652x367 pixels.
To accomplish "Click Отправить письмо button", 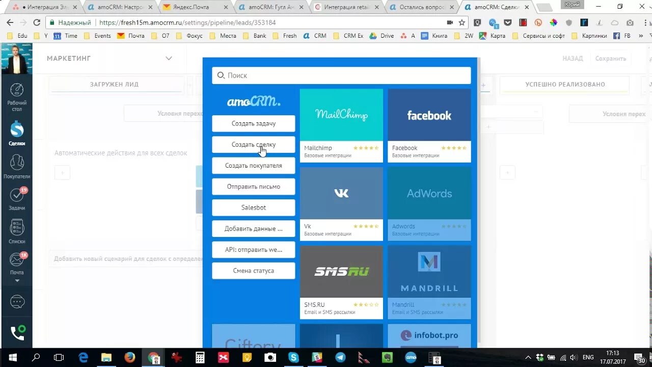I will (253, 187).
